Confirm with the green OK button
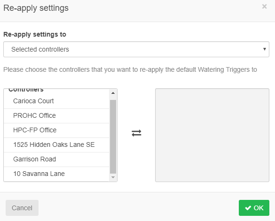The height and width of the screenshot is (221, 275). (254, 208)
